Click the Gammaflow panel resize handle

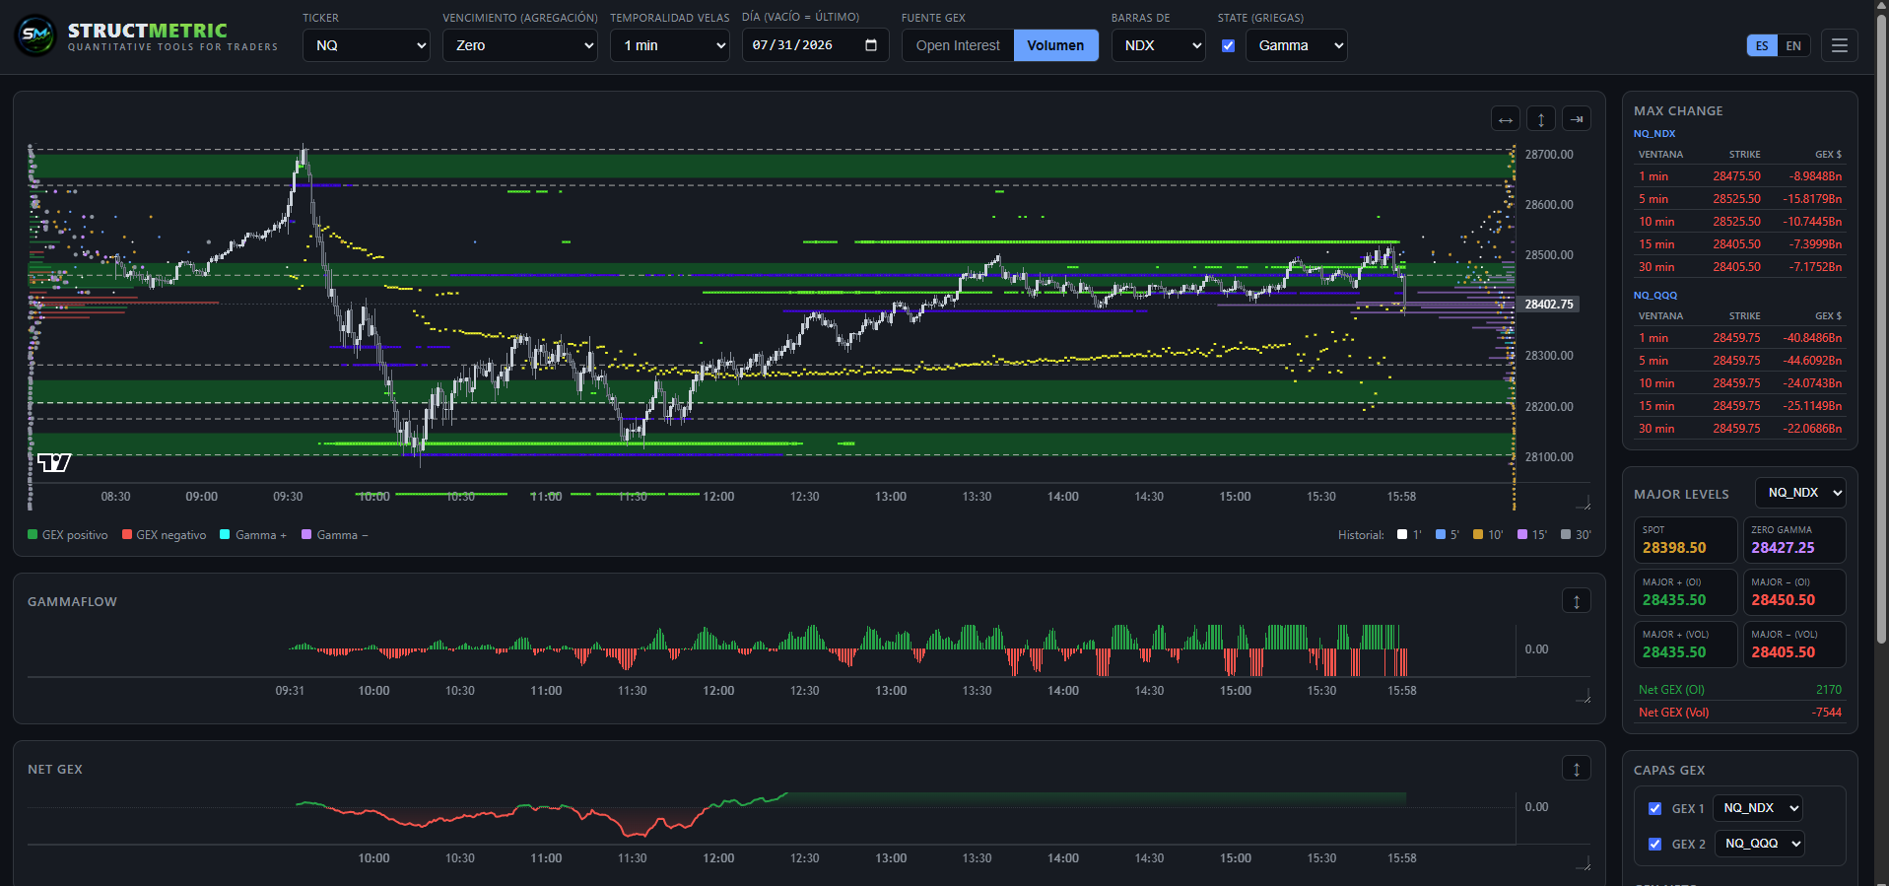point(1584,697)
